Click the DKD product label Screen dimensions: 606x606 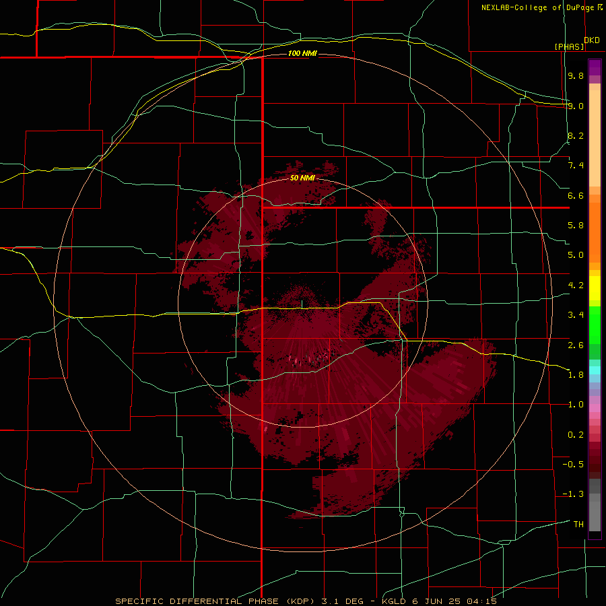[x=592, y=40]
